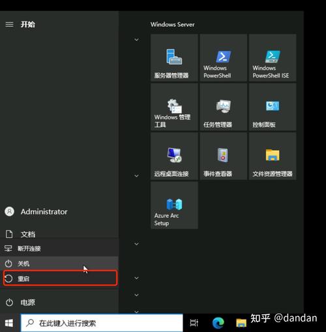Open the Server Manager tile
This screenshot has width=326, height=332.
[174, 58]
